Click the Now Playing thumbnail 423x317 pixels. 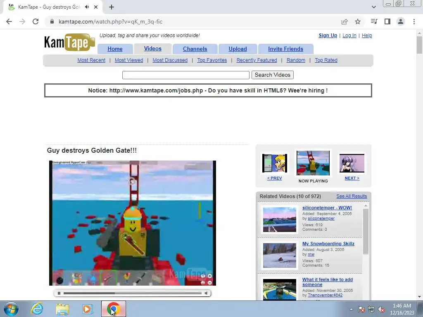(x=313, y=163)
